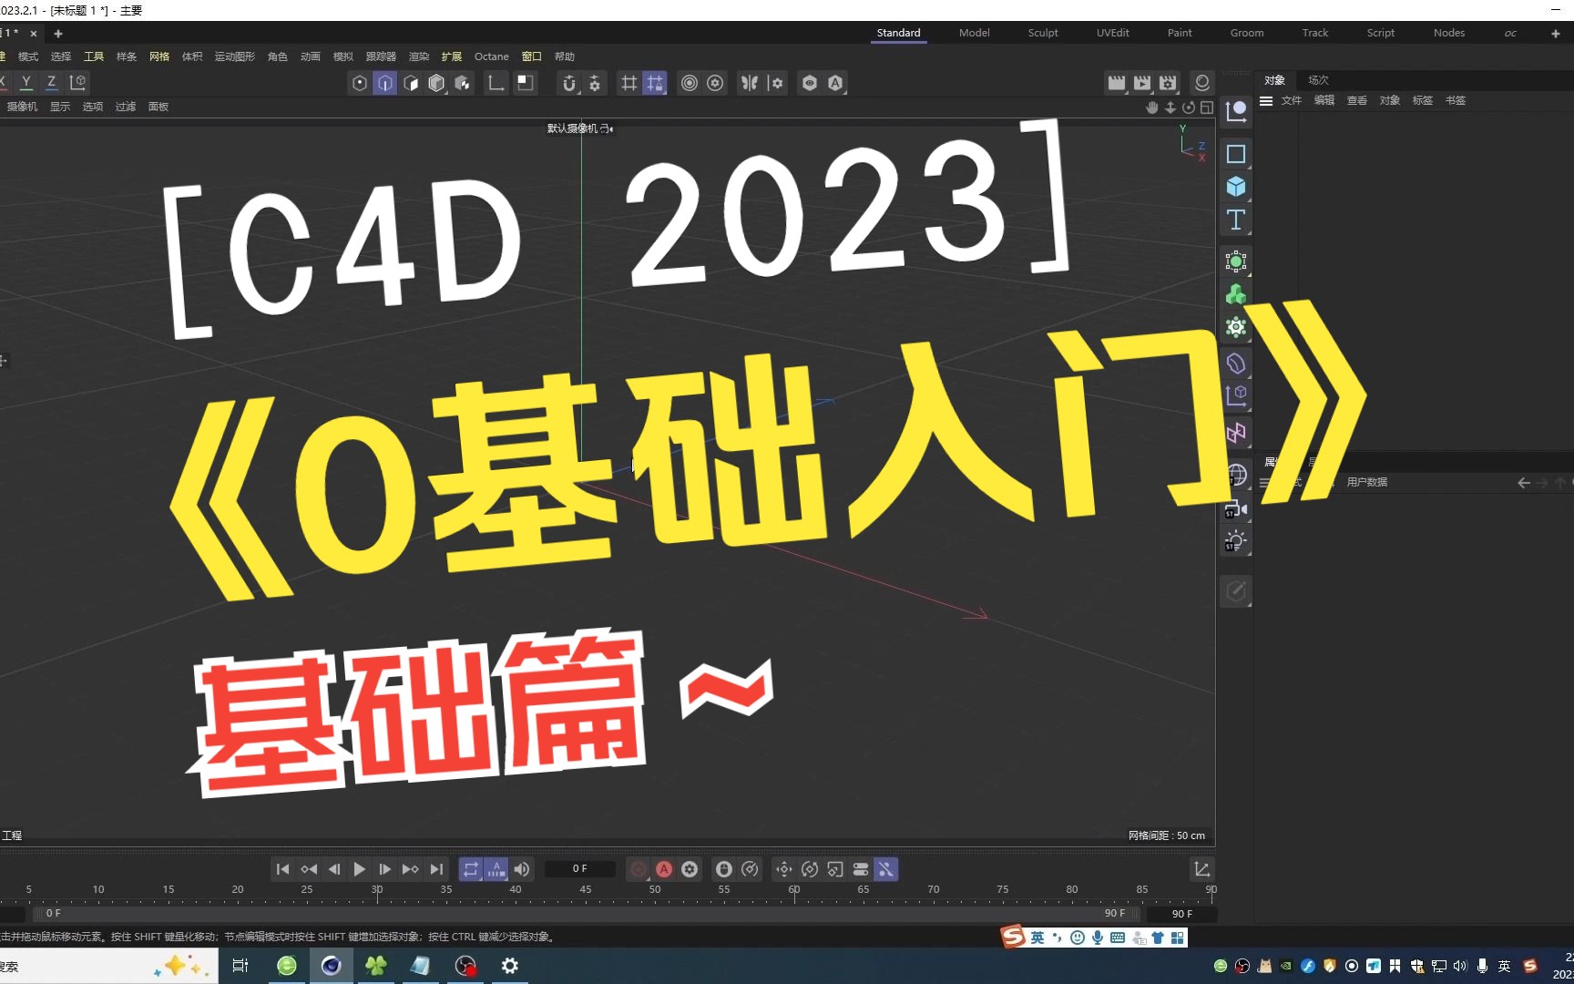Select the Cube primitive tool
Image resolution: width=1574 pixels, height=984 pixels.
(x=1236, y=186)
